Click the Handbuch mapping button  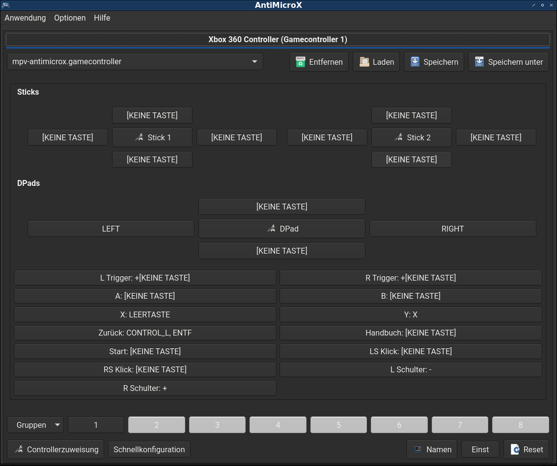411,333
